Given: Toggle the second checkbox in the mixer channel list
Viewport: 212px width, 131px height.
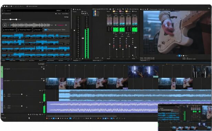Looking at the screenshot, I should point(94,13).
